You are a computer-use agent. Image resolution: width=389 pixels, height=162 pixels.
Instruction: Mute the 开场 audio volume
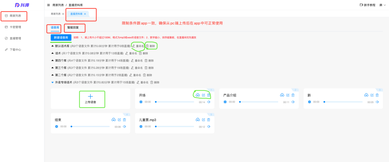(x=209, y=102)
